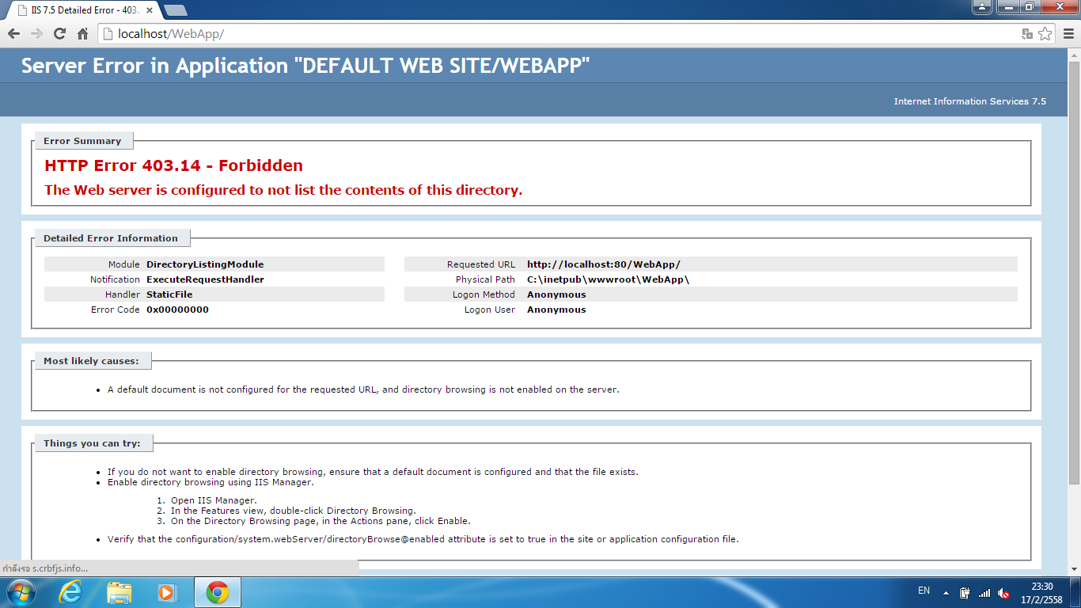The image size is (1081, 608).
Task: Click the page icon in address bar
Action: coord(108,34)
